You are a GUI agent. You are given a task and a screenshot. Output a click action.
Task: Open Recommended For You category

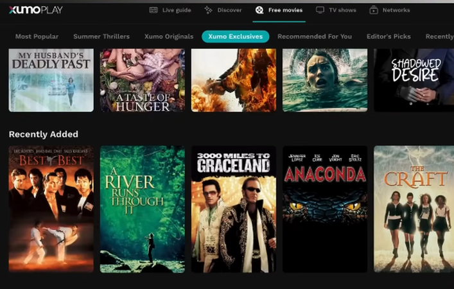(315, 37)
